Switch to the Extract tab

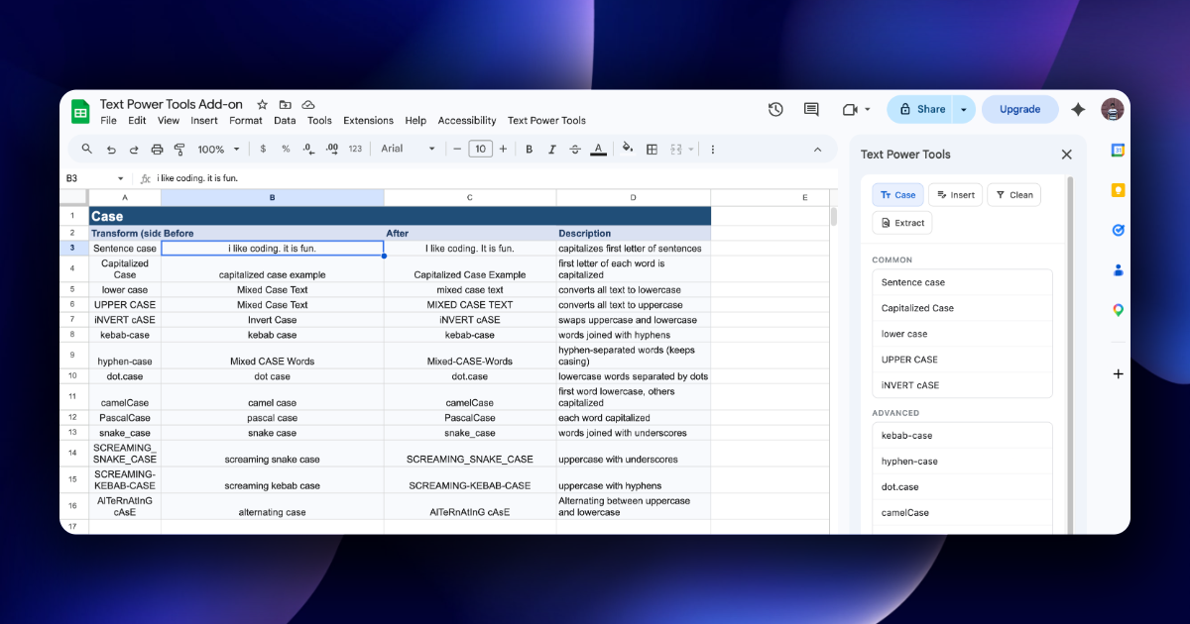(901, 223)
